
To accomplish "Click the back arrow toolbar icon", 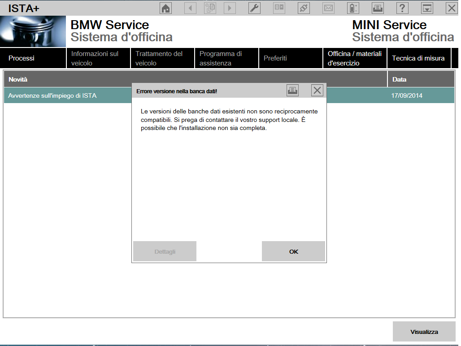I will (190, 8).
